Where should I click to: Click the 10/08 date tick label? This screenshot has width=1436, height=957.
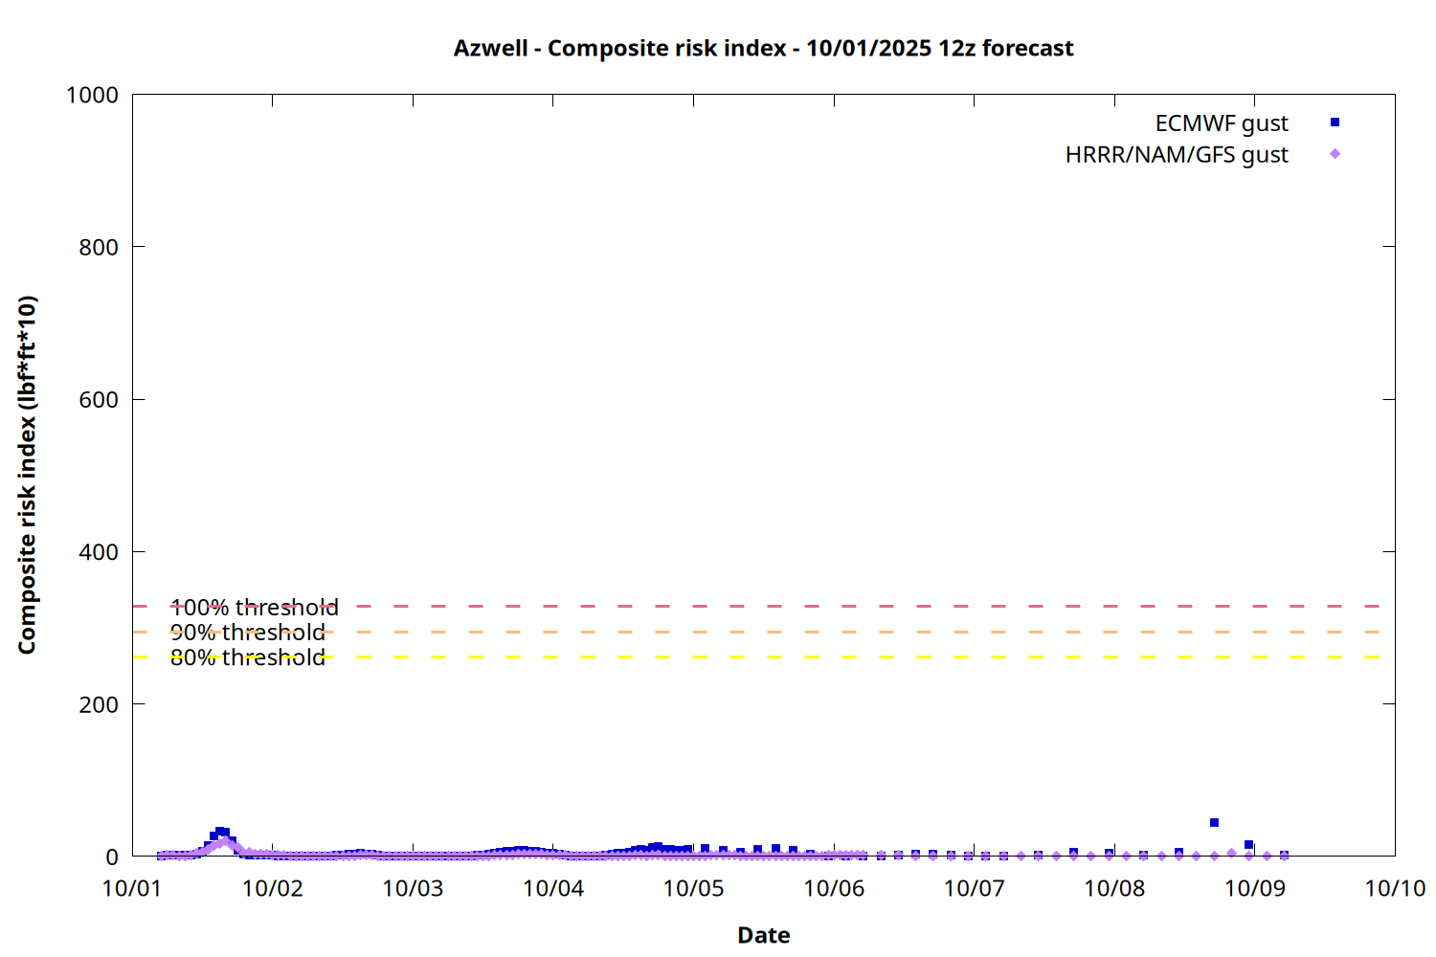1114,888
